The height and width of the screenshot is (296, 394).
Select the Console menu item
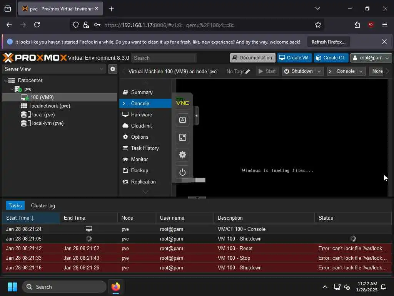click(146, 103)
